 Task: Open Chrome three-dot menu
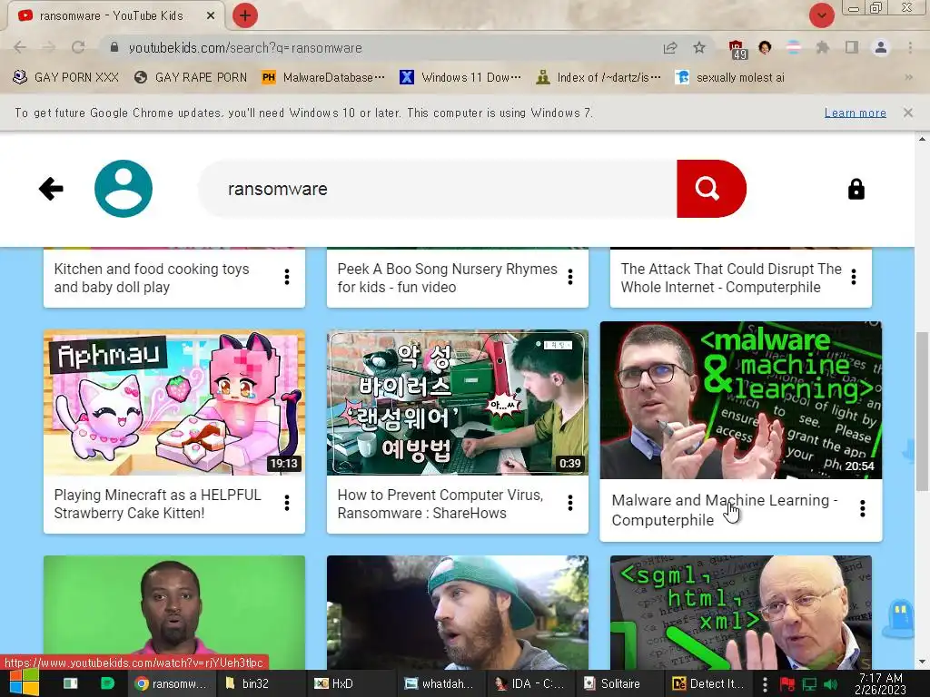pos(910,47)
